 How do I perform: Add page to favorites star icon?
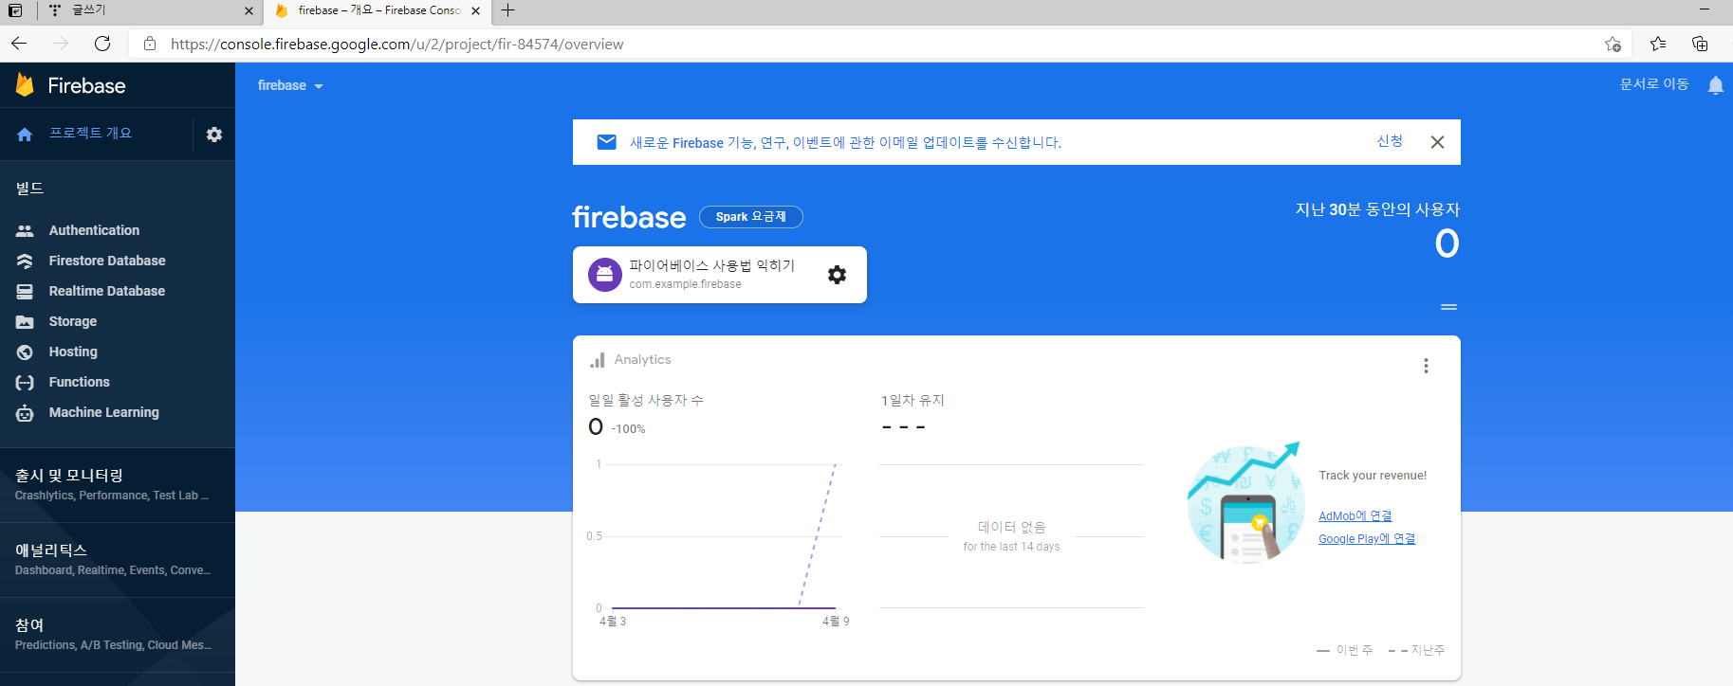pyautogui.click(x=1613, y=44)
